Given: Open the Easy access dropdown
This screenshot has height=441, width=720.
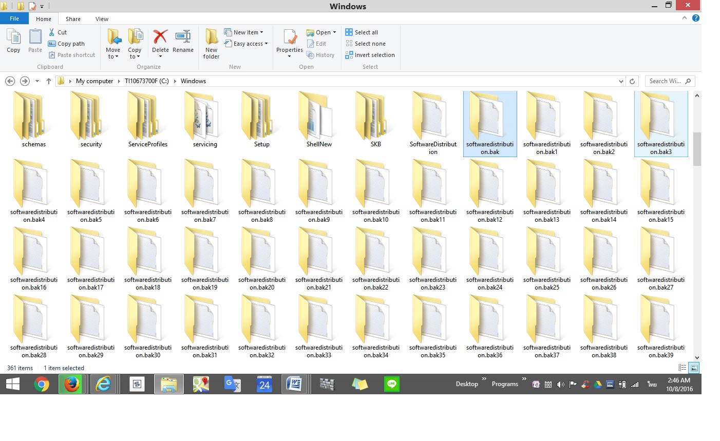Looking at the screenshot, I should click(x=247, y=44).
